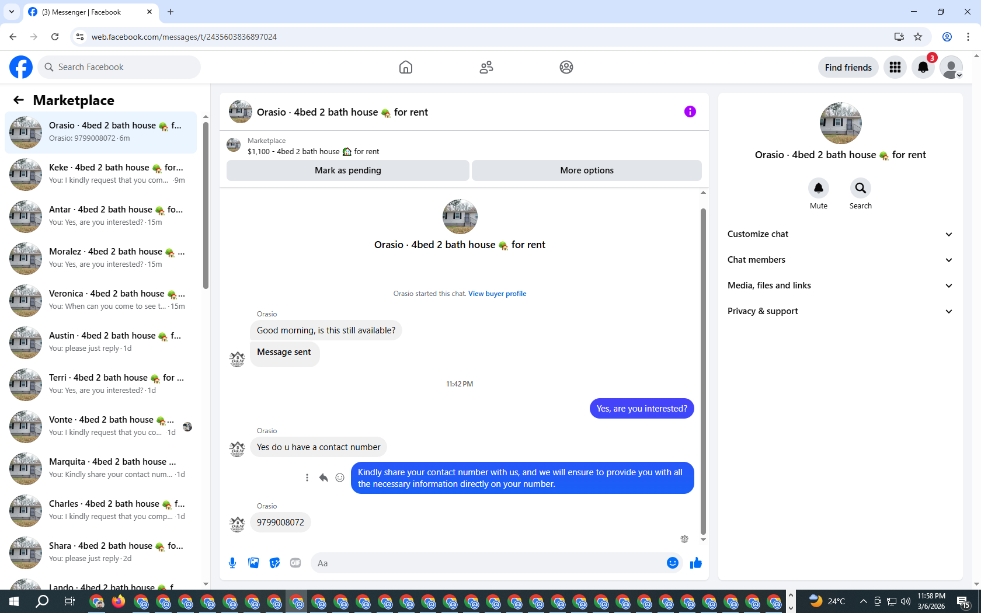Open more actions on the sent message

(x=307, y=478)
